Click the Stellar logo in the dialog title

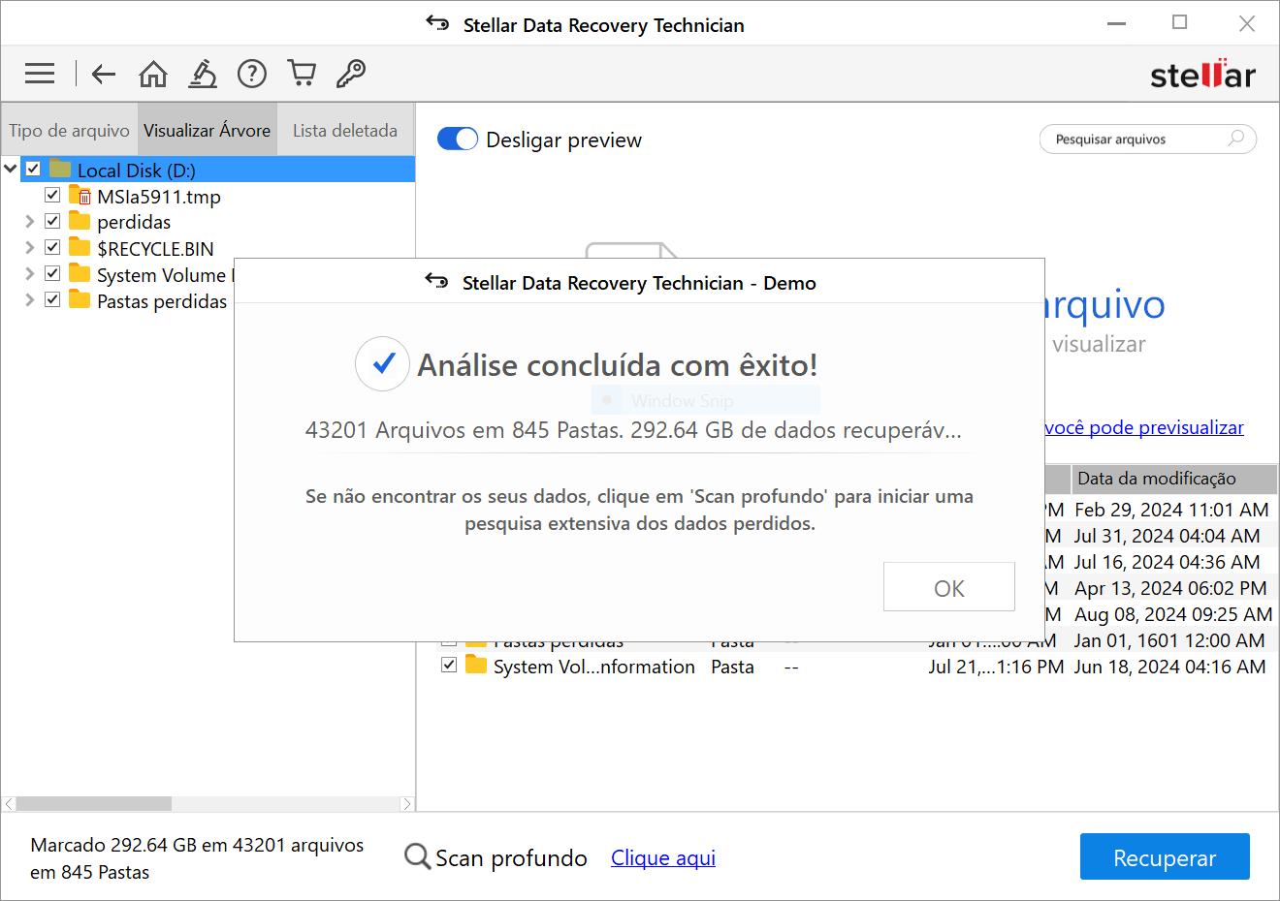(436, 282)
